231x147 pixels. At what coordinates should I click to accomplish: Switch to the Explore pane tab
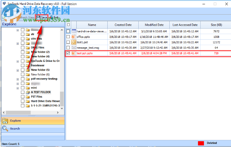point(33,121)
